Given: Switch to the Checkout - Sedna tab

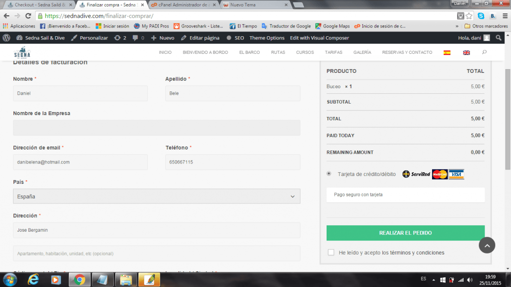Looking at the screenshot, I should coord(39,5).
